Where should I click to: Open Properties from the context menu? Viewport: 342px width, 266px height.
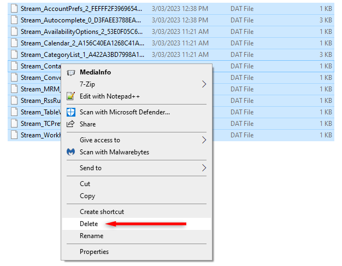tap(94, 252)
